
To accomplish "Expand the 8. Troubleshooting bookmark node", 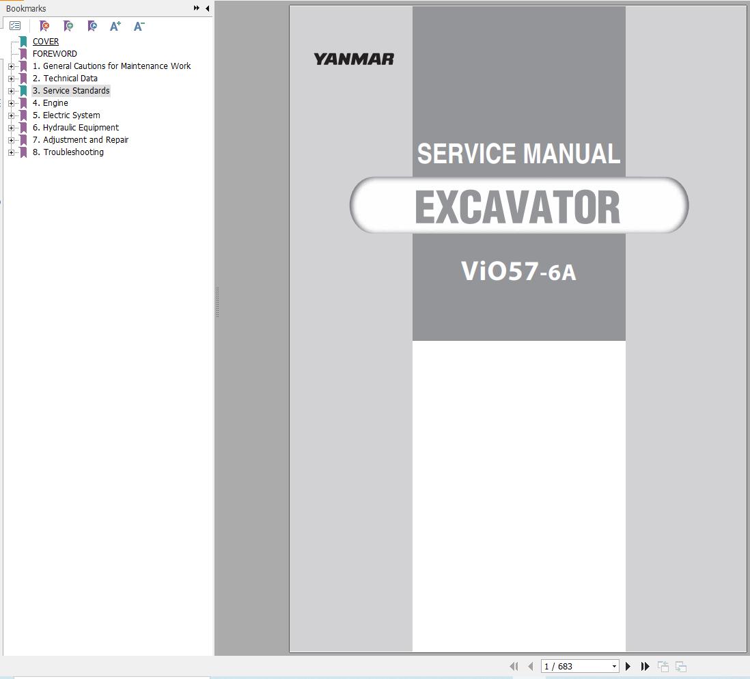I will [11, 152].
